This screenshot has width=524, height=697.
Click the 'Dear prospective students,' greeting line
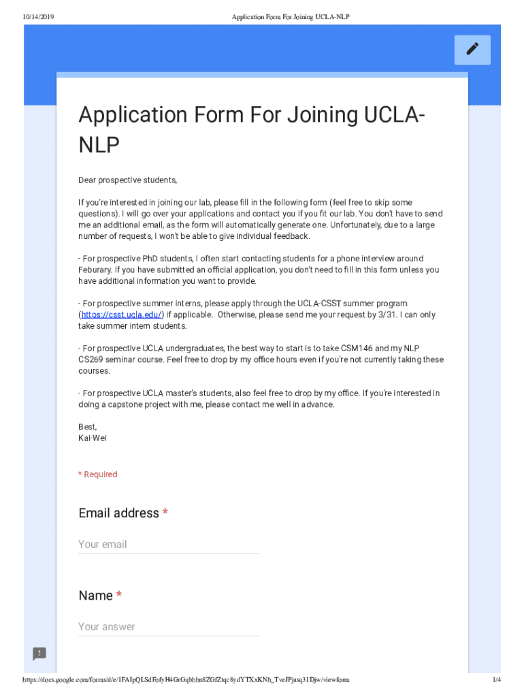[x=127, y=180]
